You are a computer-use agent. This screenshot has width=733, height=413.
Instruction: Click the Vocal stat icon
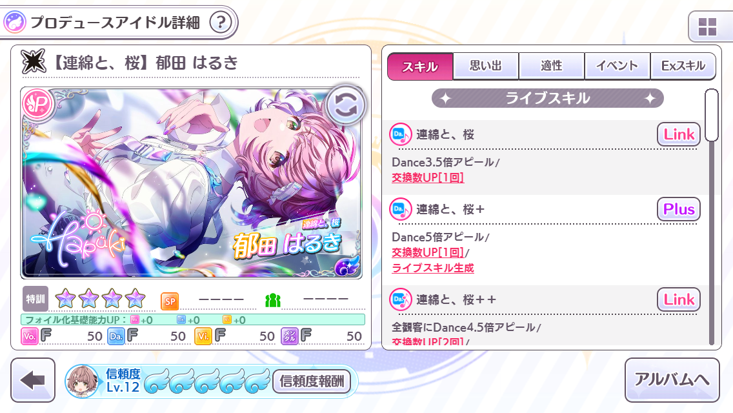30,336
